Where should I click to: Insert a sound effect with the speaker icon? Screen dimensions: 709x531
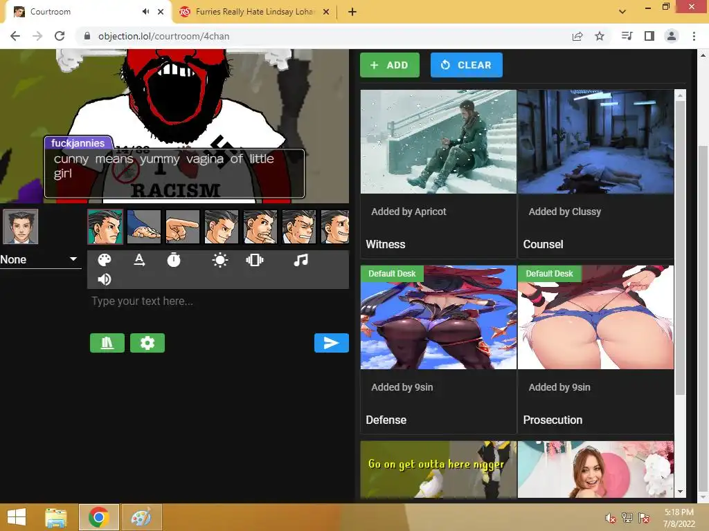105,279
